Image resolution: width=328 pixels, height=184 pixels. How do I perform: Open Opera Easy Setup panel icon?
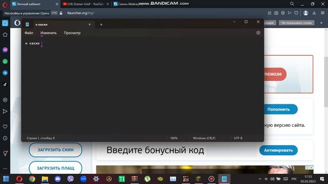point(322,13)
